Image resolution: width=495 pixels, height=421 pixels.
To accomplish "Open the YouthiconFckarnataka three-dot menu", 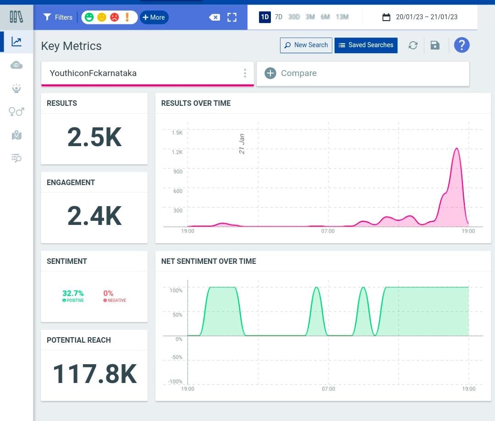I will [245, 73].
